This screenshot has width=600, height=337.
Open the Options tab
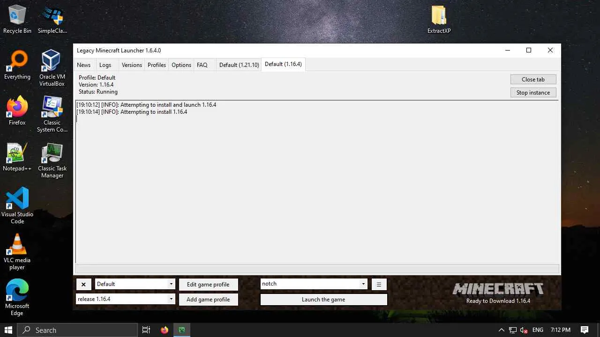pos(181,65)
